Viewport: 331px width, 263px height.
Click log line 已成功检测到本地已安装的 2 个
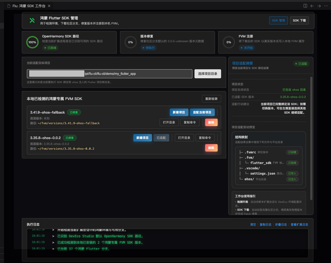tap(101, 243)
